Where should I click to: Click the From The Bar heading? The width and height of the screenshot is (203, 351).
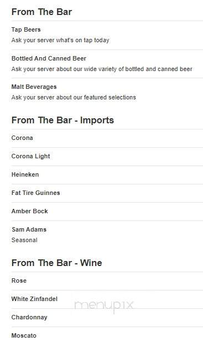(x=41, y=12)
